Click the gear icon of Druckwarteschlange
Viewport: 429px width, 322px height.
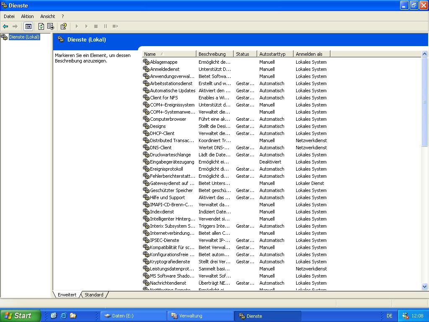(146, 154)
